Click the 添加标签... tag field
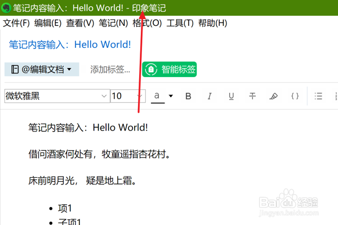This screenshot has width=338, height=225. click(110, 69)
